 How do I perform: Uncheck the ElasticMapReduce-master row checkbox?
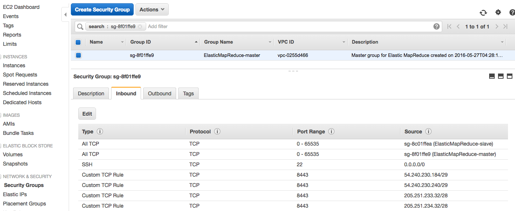pos(78,55)
